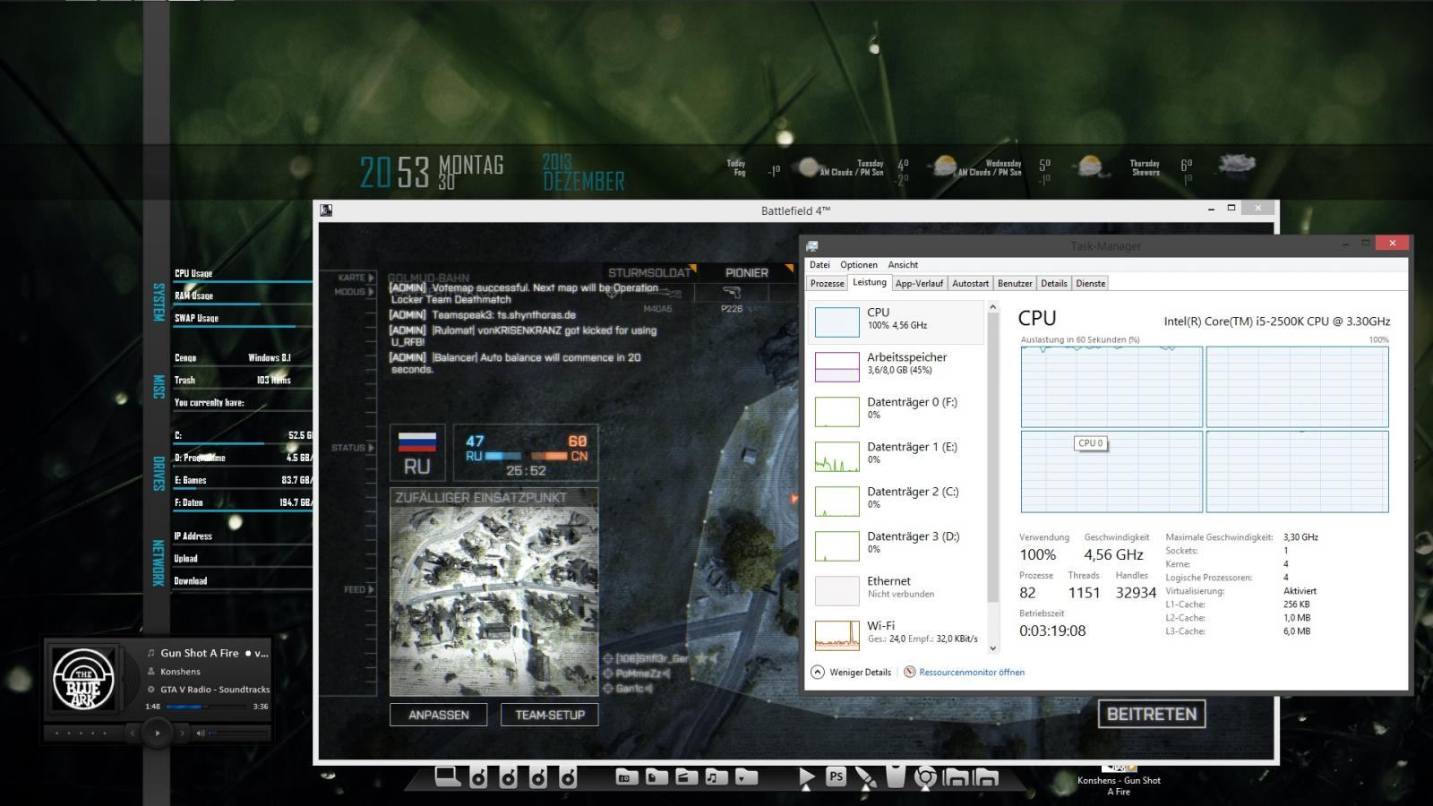Expand the STATUS section arrow

click(x=371, y=448)
